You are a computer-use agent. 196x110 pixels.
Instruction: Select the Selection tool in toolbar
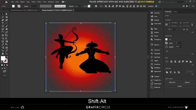coord(3,14)
